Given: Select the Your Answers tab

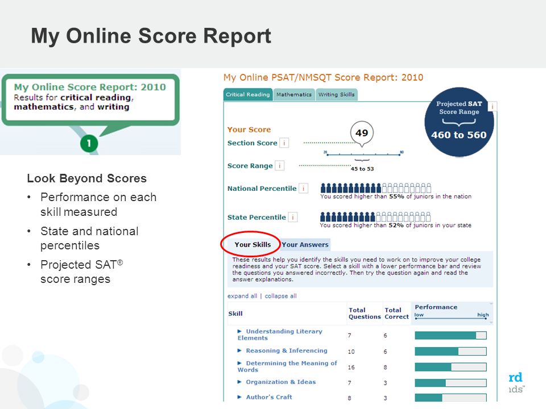Looking at the screenshot, I should coord(305,244).
